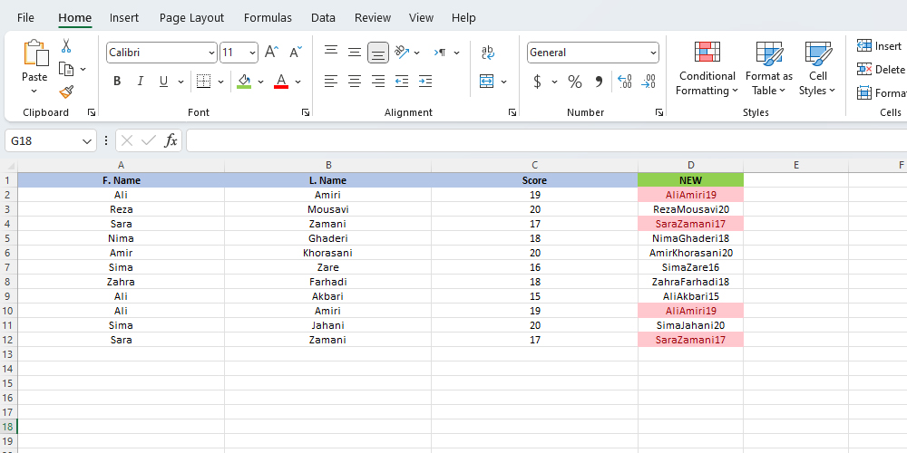The image size is (907, 453).
Task: Increase font size with the larger A icon
Action: (271, 53)
